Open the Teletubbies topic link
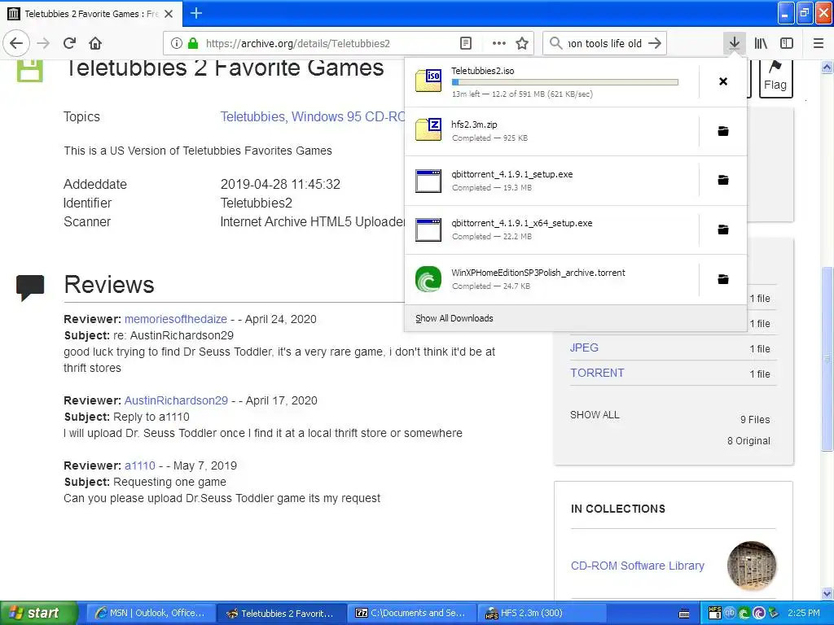 point(252,116)
